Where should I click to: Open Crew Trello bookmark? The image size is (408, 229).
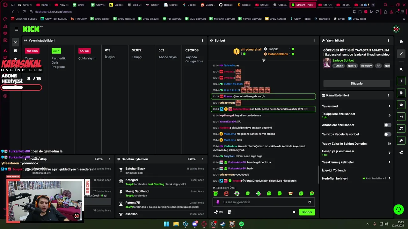(x=357, y=19)
